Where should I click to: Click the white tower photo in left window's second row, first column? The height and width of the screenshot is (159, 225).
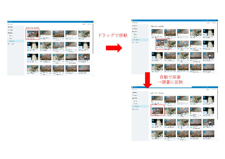click(32, 46)
